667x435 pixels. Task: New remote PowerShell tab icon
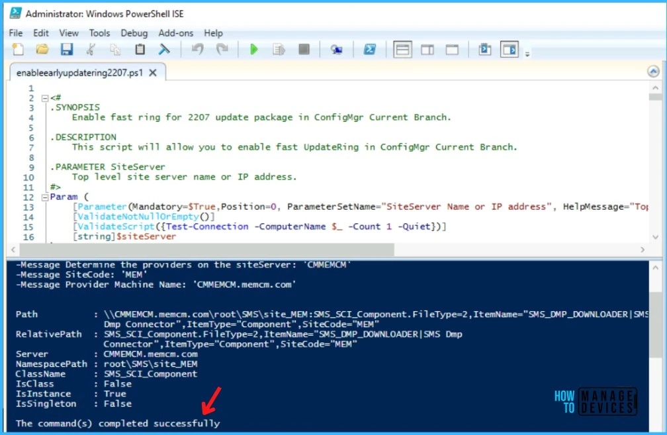click(336, 50)
